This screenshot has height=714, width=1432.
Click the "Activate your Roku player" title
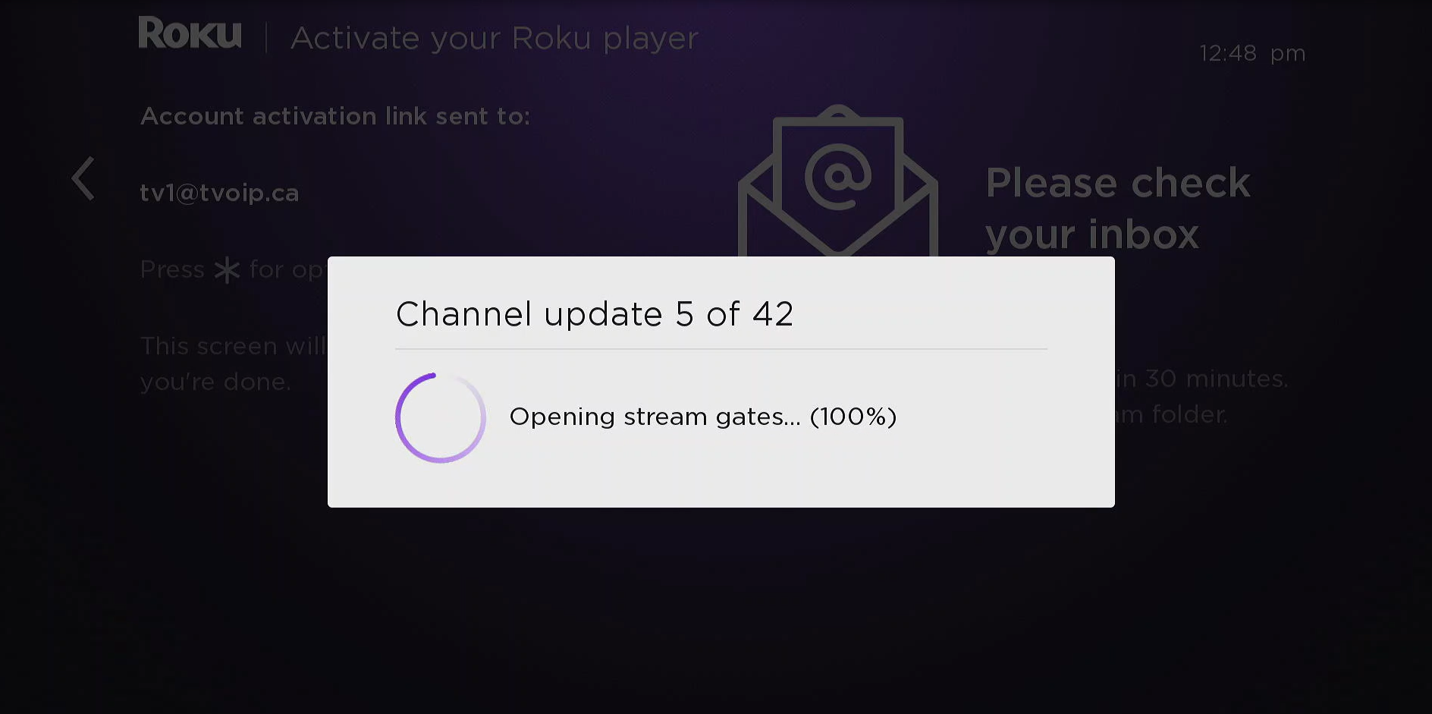(495, 39)
